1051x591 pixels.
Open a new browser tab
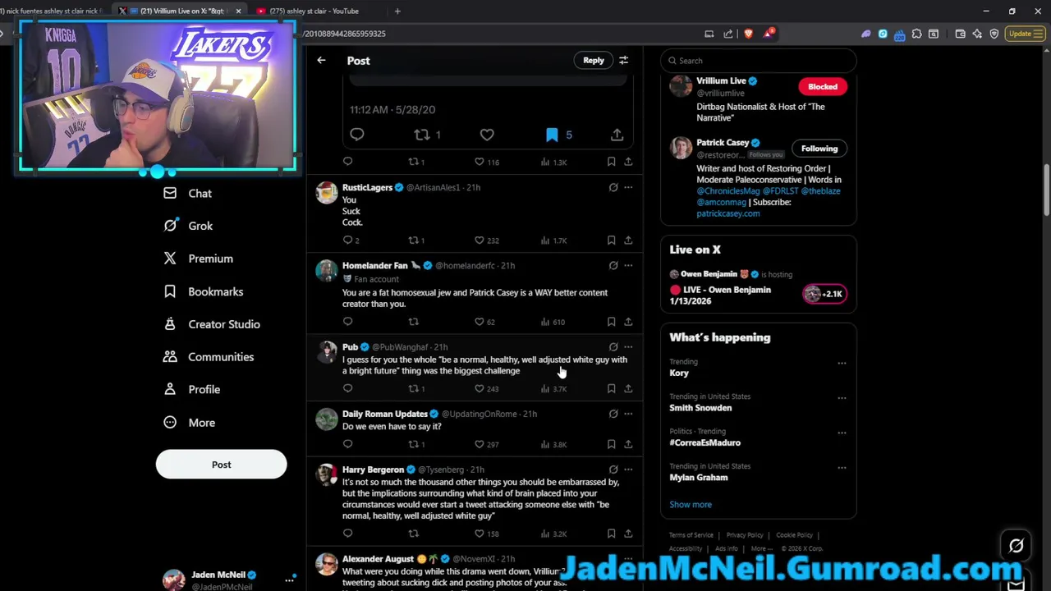[397, 11]
